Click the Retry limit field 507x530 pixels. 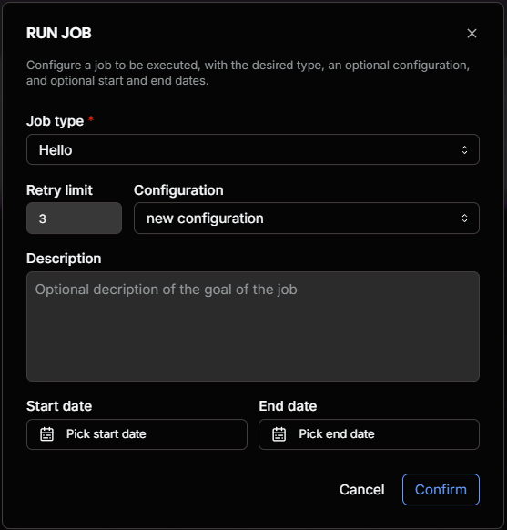[x=74, y=218]
